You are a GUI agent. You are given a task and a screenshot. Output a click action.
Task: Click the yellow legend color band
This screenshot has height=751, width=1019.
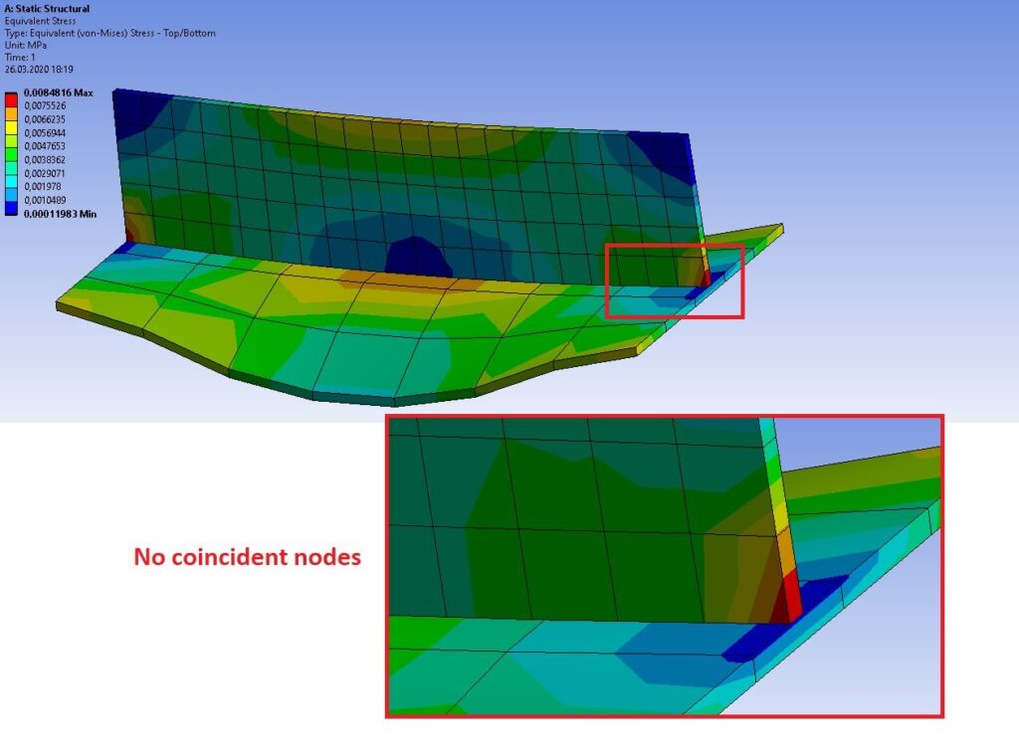point(11,127)
